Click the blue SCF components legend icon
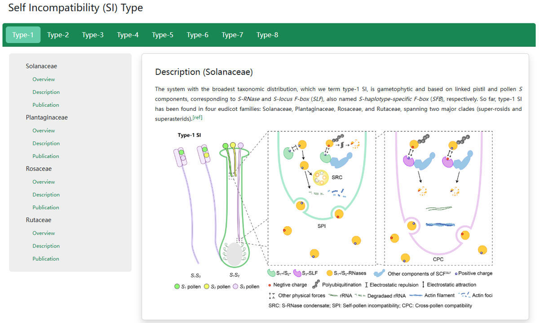The image size is (539, 323). [378, 273]
